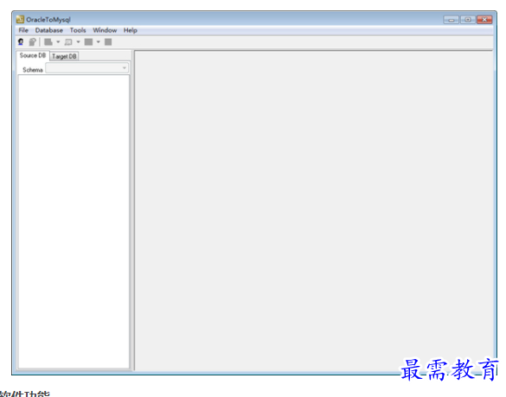The image size is (506, 397).
Task: Open the Tools menu
Action: click(78, 30)
